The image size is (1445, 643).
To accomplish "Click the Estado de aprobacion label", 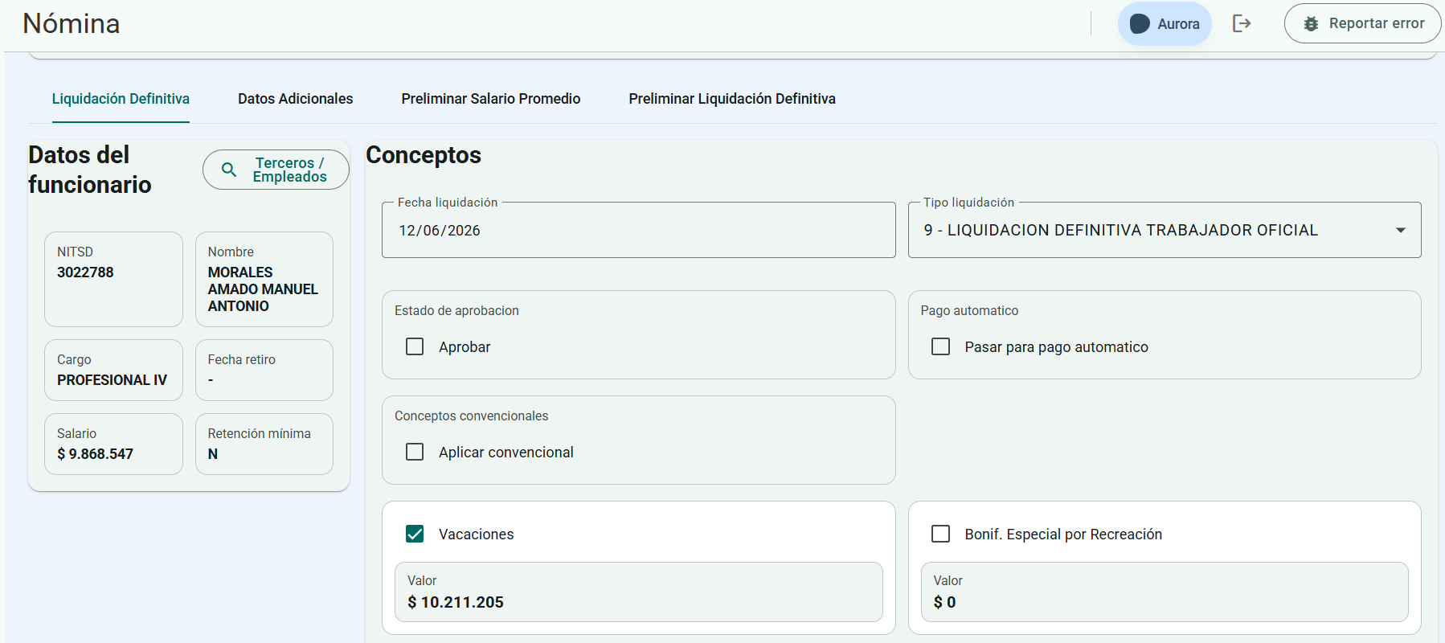I will 456,310.
